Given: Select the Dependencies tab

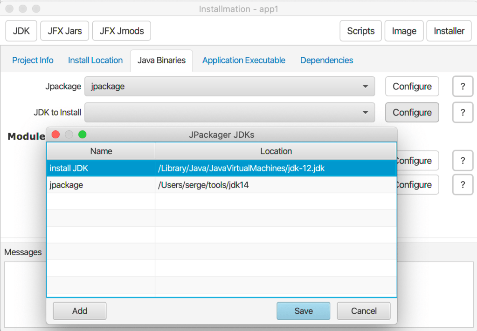Looking at the screenshot, I should coord(326,61).
